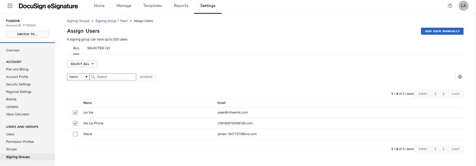The image size is (476, 166).
Task: Click First button in top pager
Action: pos(423,94)
